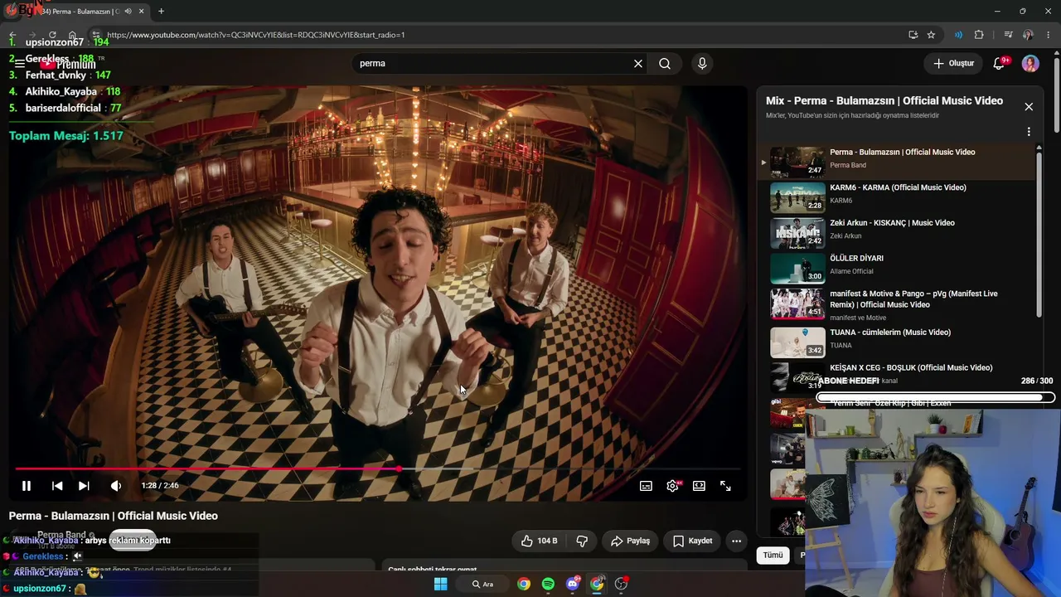
Task: Click the Paylaş share button
Action: 630,541
